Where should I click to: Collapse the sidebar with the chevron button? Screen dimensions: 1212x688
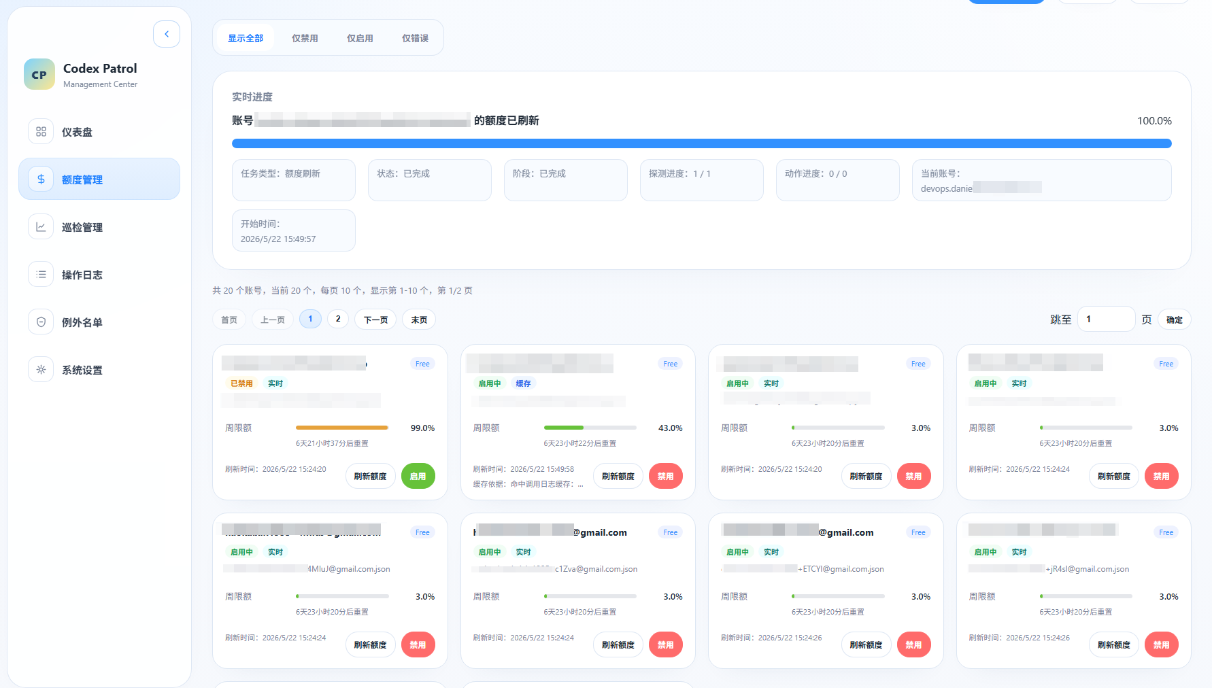(167, 34)
